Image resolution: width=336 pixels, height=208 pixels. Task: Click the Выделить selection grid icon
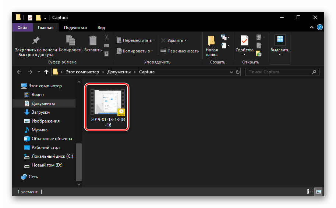[280, 40]
